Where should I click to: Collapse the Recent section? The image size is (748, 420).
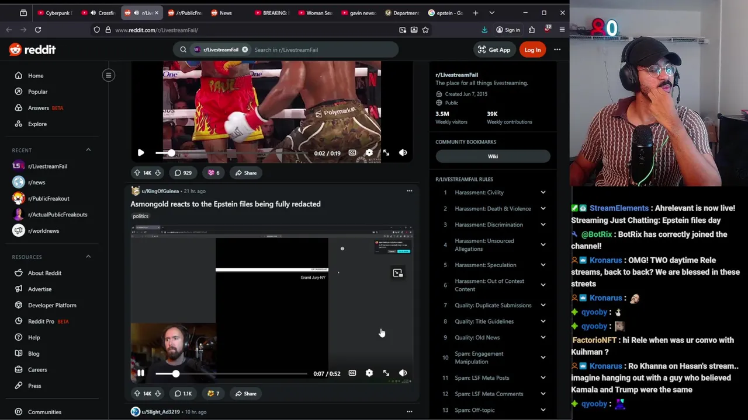pyautogui.click(x=88, y=150)
